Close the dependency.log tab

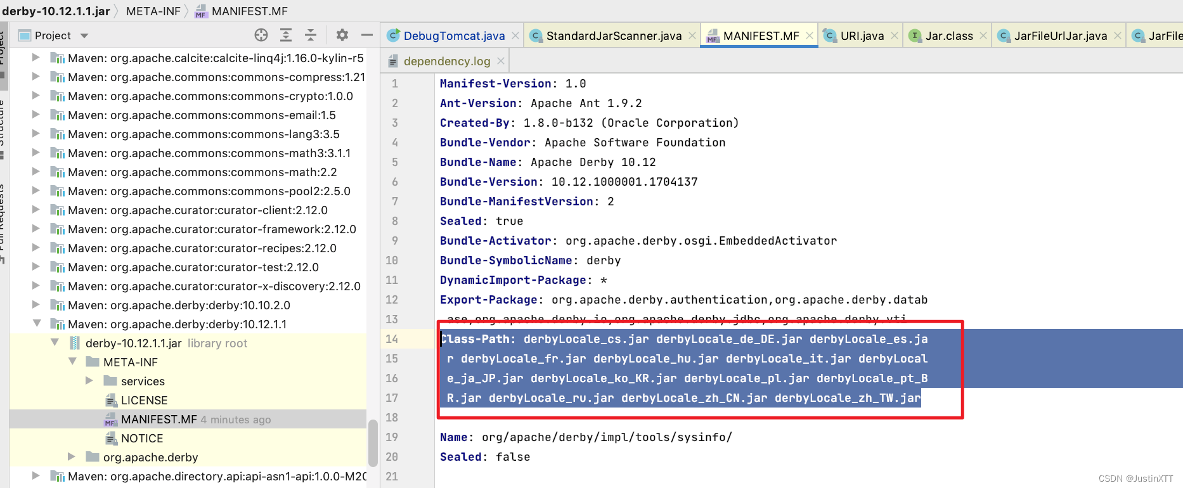point(501,61)
